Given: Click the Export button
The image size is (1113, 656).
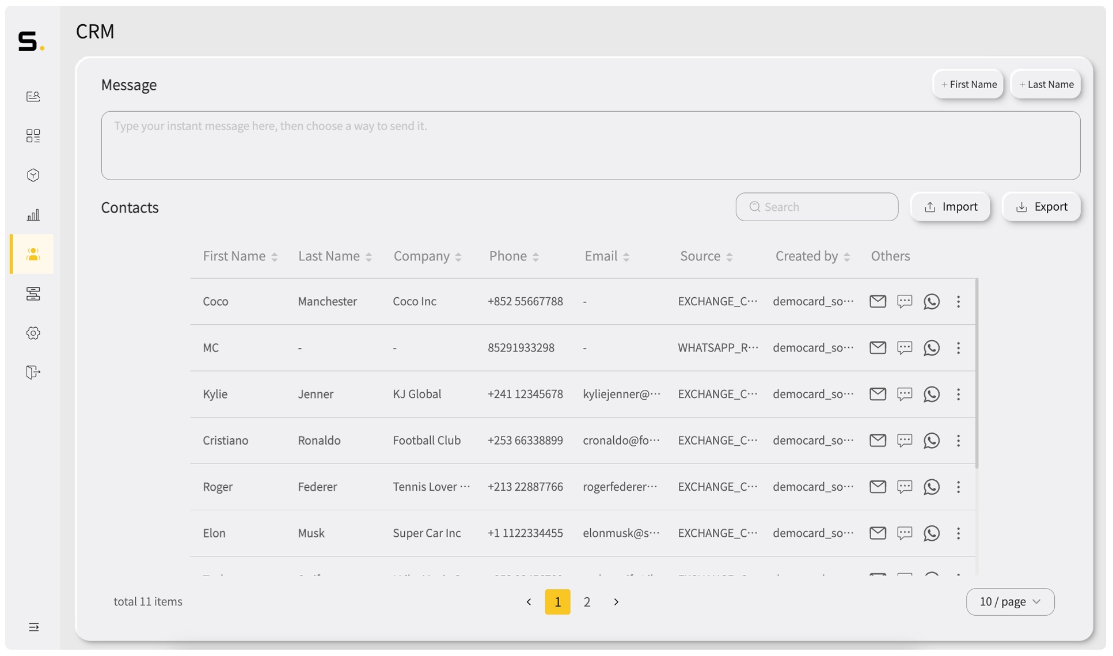Looking at the screenshot, I should coord(1042,206).
